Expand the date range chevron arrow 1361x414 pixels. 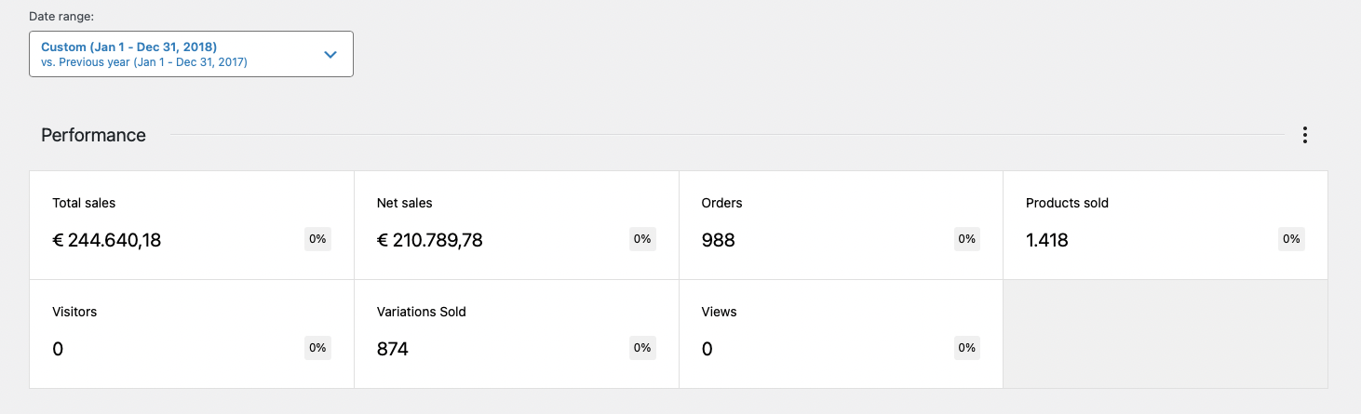tap(330, 54)
